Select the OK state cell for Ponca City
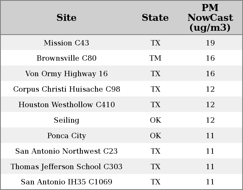The image size is (243, 190). pos(155,136)
